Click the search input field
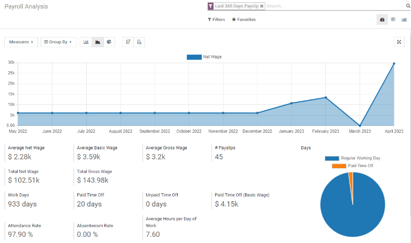 click(x=332, y=6)
